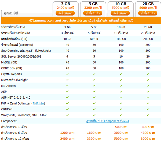Click Microsoft Silverlight checkmark for 10 GB plan

121,80
